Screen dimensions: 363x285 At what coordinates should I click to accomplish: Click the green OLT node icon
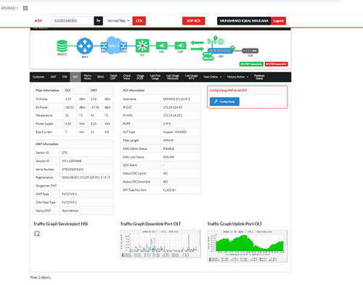[x=142, y=46]
